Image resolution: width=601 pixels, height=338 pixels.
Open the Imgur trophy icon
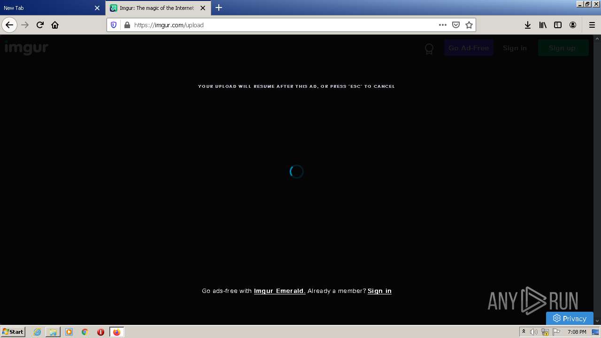429,48
